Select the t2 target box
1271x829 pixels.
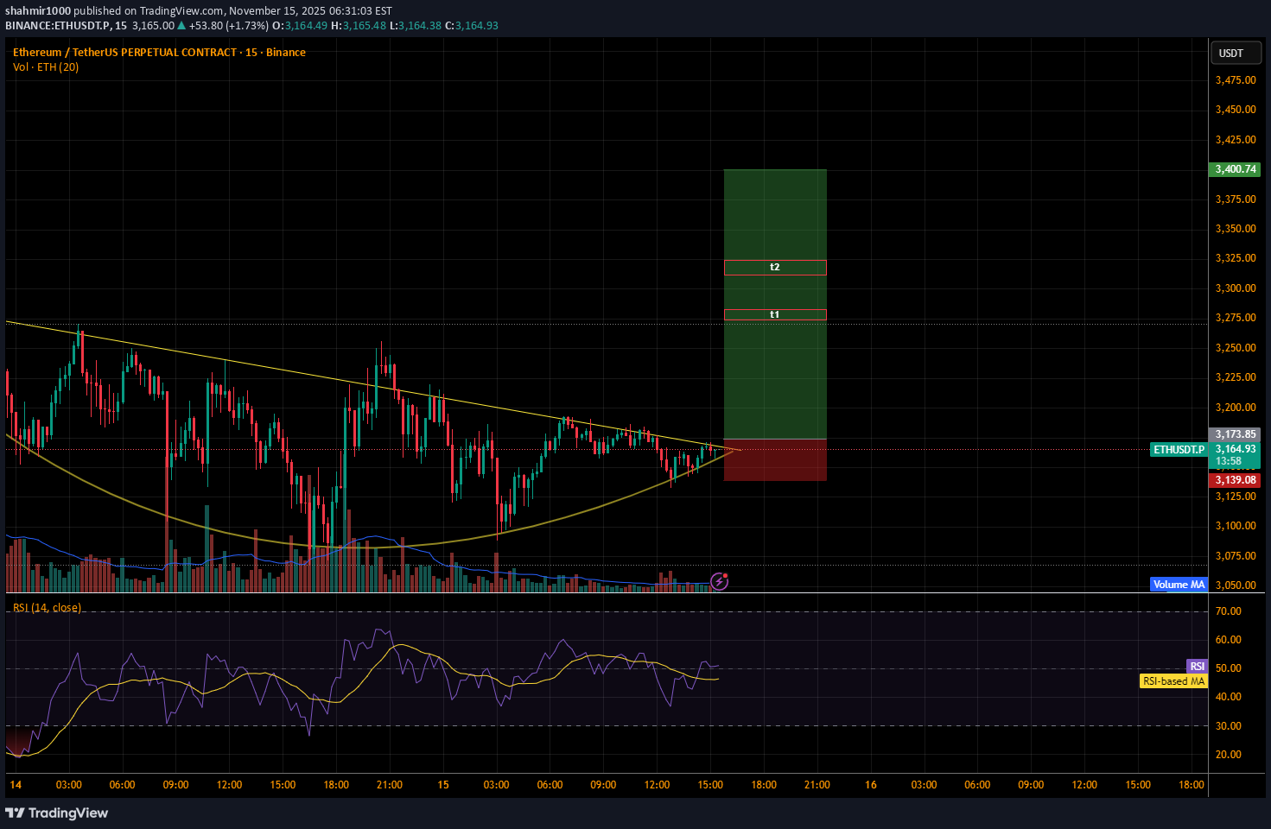[775, 268]
